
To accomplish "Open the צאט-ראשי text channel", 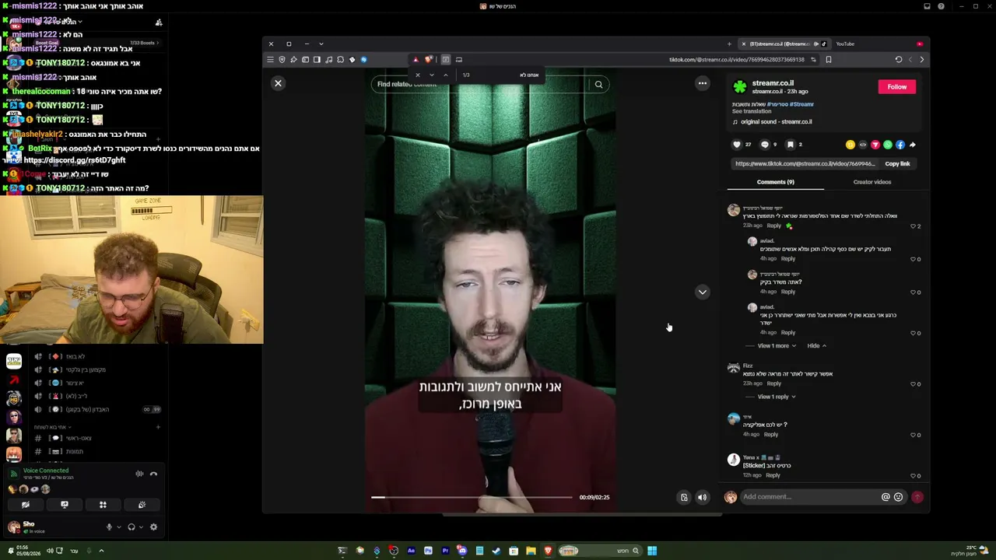I will 78,439.
